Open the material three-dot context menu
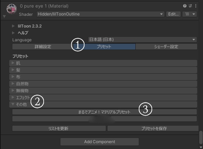This screenshot has width=203, height=149. pyautogui.click(x=196, y=6)
